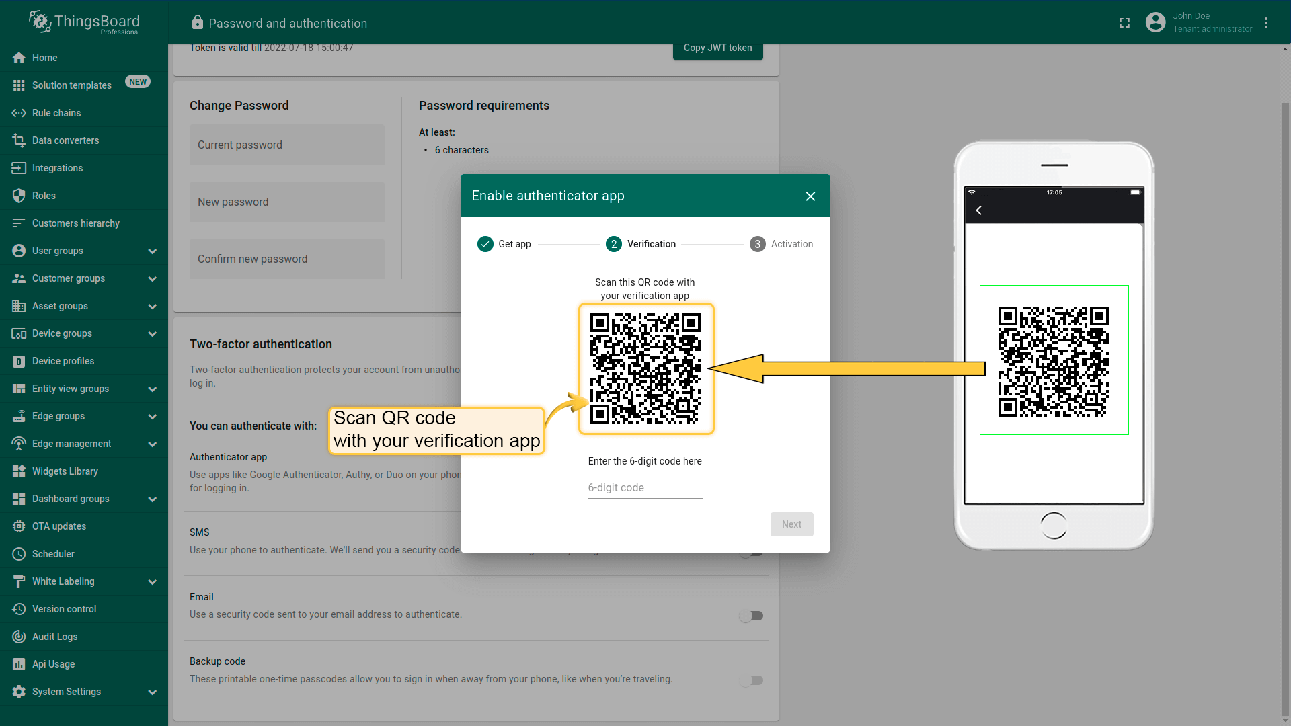1291x726 pixels.
Task: Expand Edge groups chevron
Action: coord(153,417)
